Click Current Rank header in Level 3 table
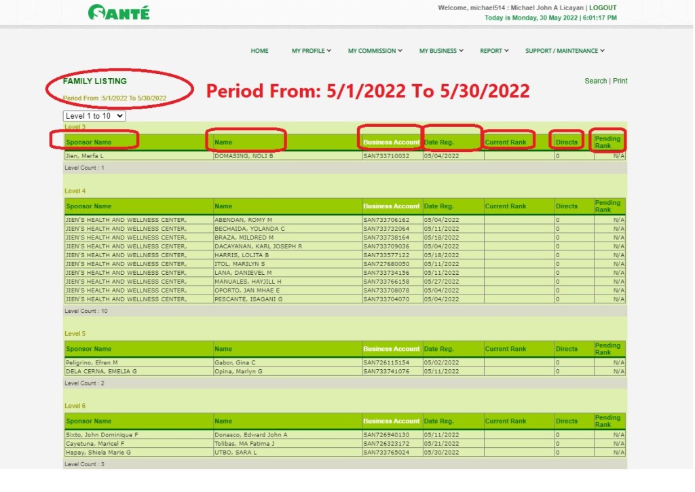695x492 pixels. [x=506, y=143]
